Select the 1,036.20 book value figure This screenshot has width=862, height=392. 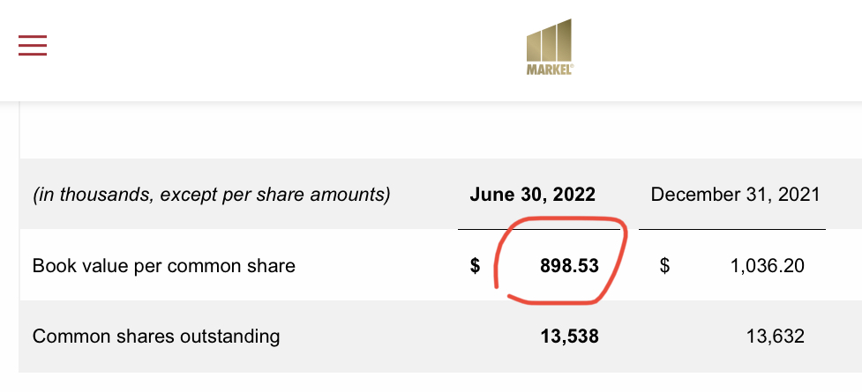(767, 266)
